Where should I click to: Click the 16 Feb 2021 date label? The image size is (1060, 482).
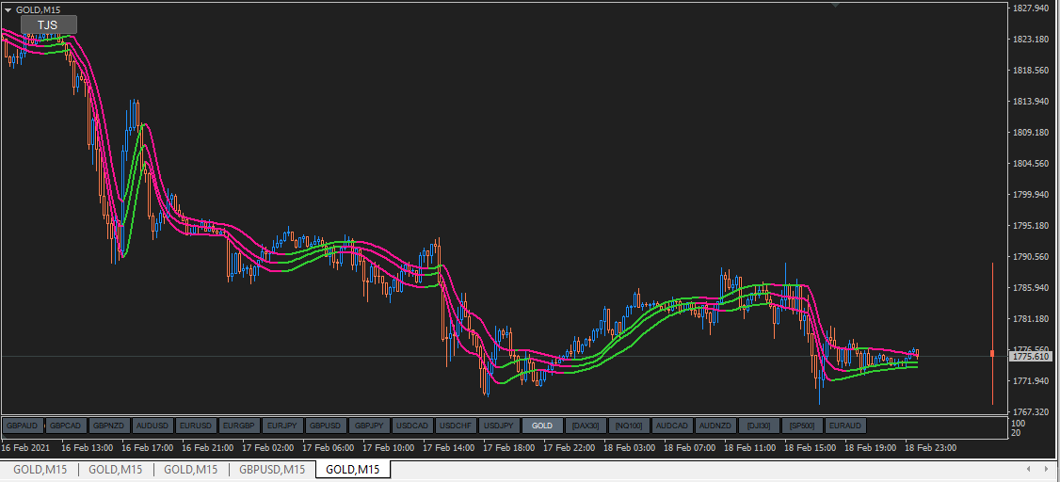25,447
